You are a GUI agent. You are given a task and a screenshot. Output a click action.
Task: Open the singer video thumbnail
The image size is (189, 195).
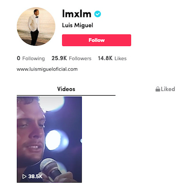click(49, 140)
